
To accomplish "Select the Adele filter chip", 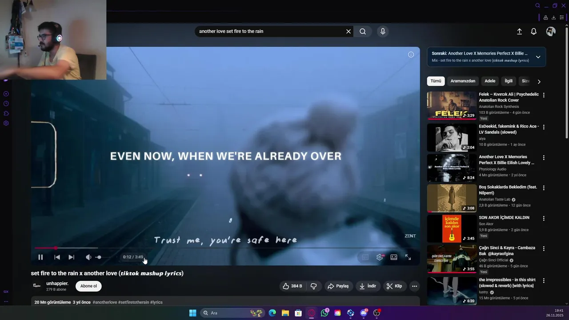I will (490, 81).
